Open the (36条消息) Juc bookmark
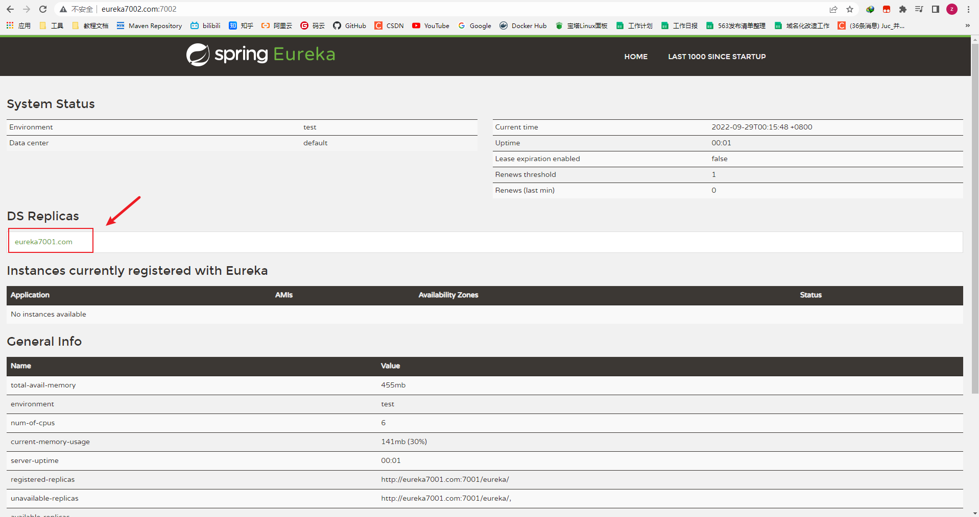Image resolution: width=979 pixels, height=517 pixels. [x=871, y=25]
